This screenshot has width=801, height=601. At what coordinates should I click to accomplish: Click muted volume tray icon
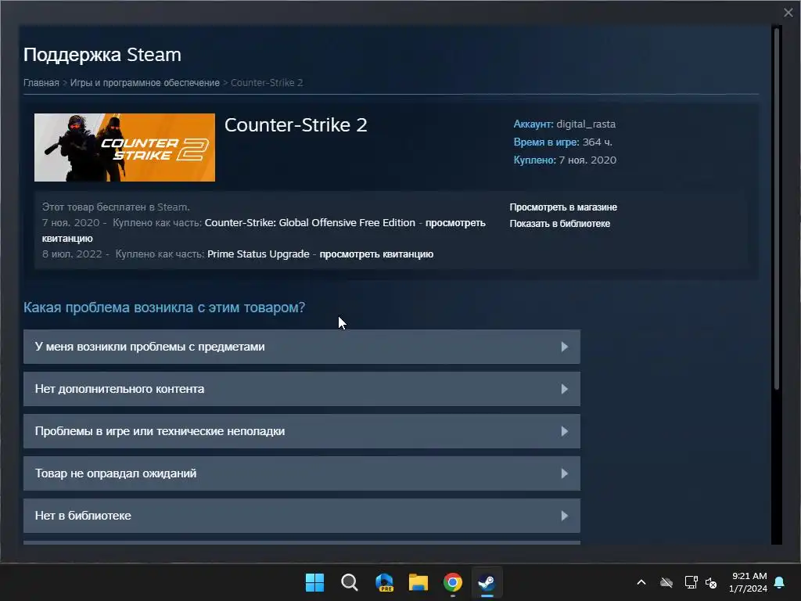click(x=711, y=582)
